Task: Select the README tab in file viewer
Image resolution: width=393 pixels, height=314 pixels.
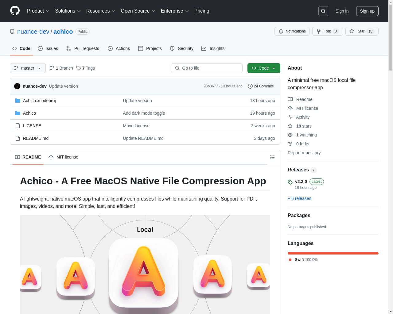Action: (x=28, y=157)
